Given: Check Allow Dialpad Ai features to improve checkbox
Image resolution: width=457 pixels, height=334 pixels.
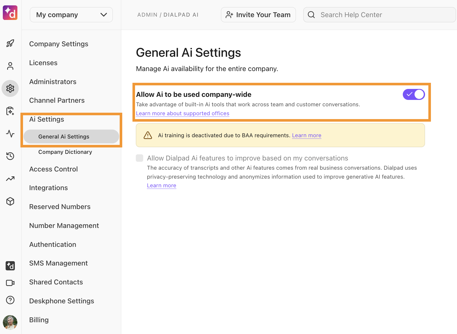Looking at the screenshot, I should point(140,158).
